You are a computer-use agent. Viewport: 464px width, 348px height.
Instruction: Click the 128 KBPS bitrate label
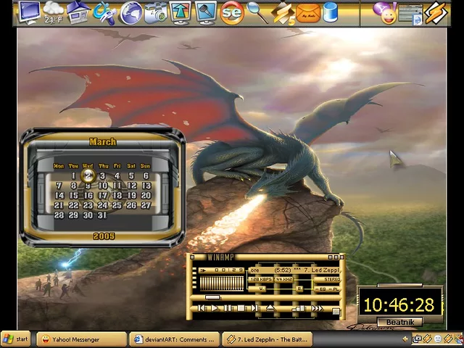point(260,279)
